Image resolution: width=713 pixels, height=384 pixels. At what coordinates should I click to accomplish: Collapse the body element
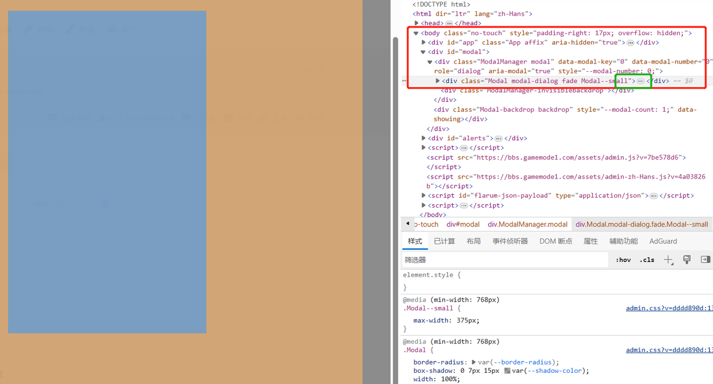[416, 33]
